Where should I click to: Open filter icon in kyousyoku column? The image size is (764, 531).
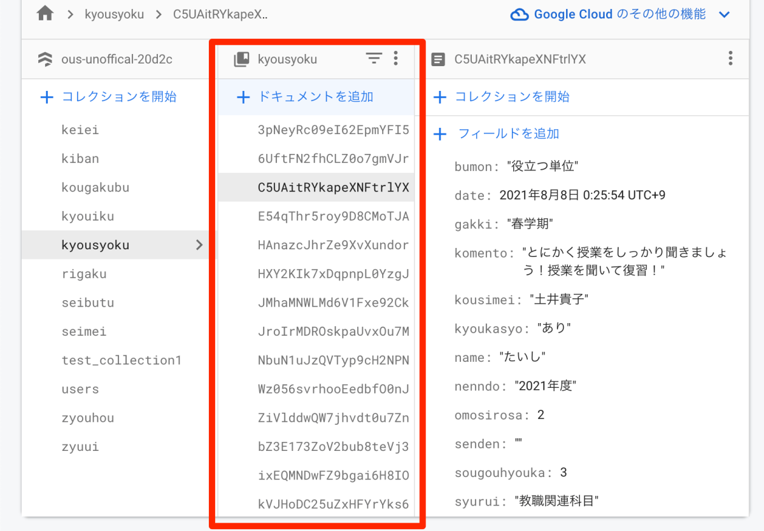[x=374, y=59]
